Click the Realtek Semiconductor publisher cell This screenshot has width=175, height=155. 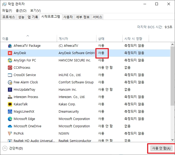point(75,141)
